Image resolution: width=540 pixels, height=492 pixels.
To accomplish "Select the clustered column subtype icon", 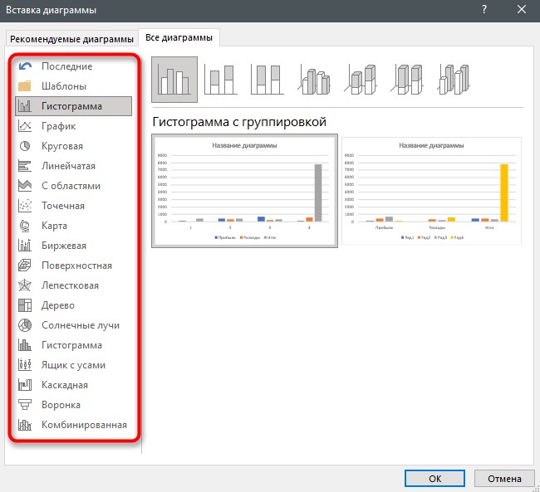I will click(x=174, y=80).
